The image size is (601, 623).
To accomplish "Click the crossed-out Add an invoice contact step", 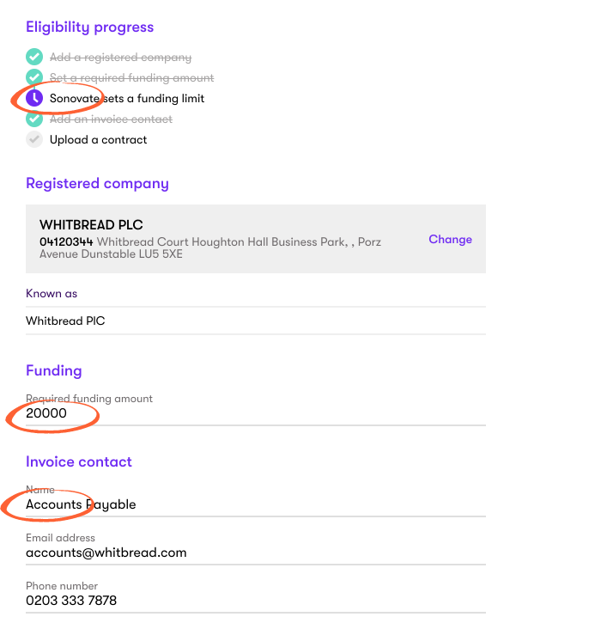I will point(111,119).
